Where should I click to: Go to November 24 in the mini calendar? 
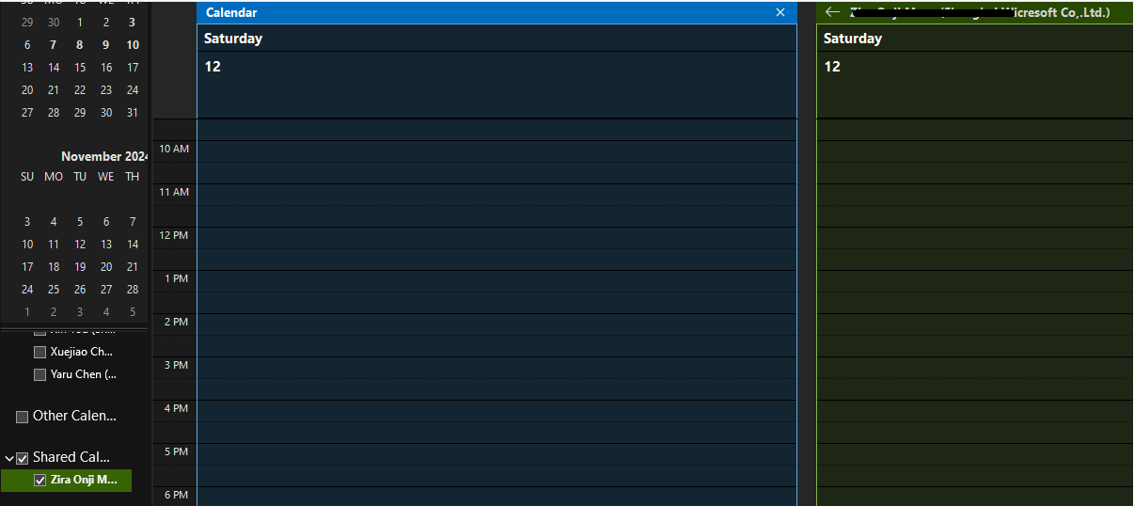click(27, 289)
